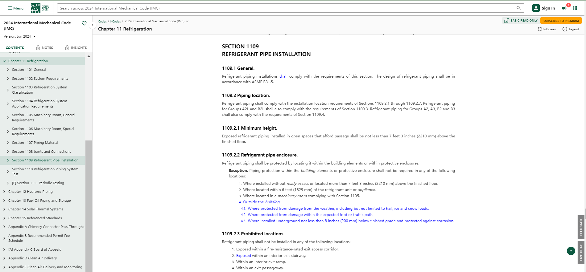Viewport: 586px width, 272px height.
Task: Open the announcements megaphone icon
Action: [x=564, y=8]
